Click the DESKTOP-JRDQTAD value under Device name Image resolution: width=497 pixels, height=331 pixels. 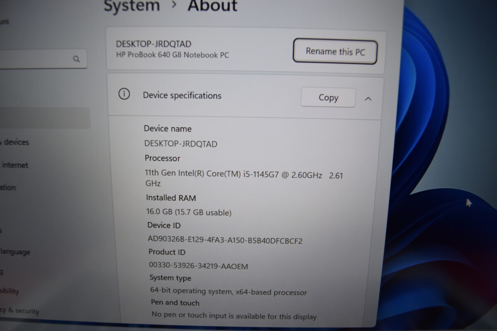pyautogui.click(x=181, y=144)
